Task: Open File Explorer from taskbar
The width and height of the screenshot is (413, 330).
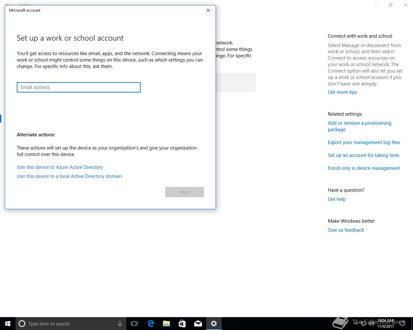Action: tap(166, 324)
